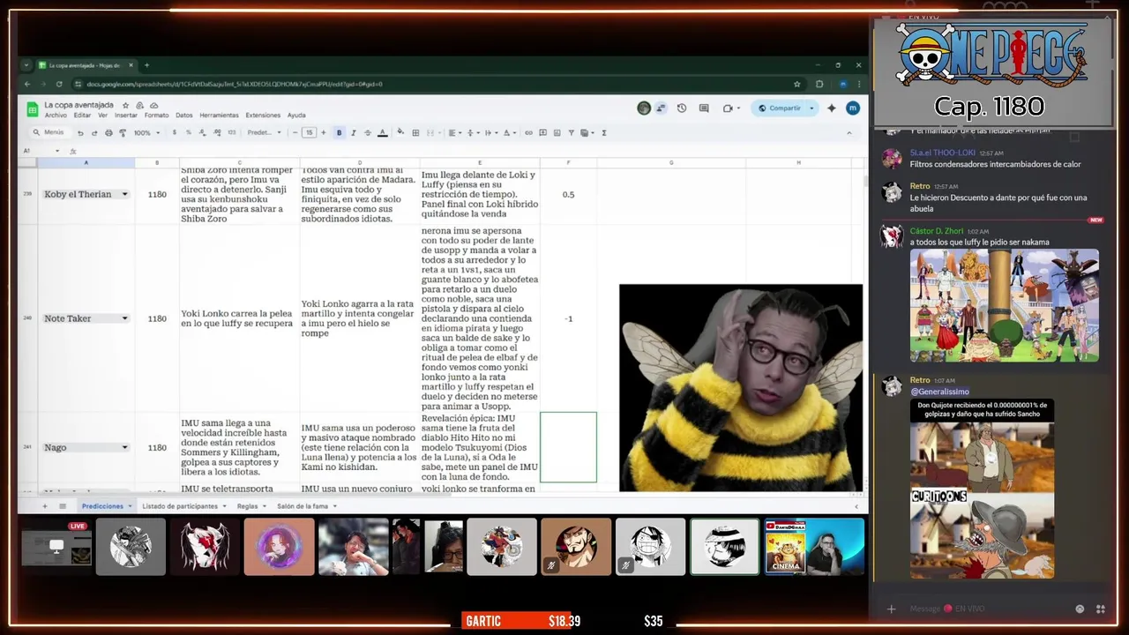Open all sheets list icon
This screenshot has width=1129, height=635.
coord(63,506)
